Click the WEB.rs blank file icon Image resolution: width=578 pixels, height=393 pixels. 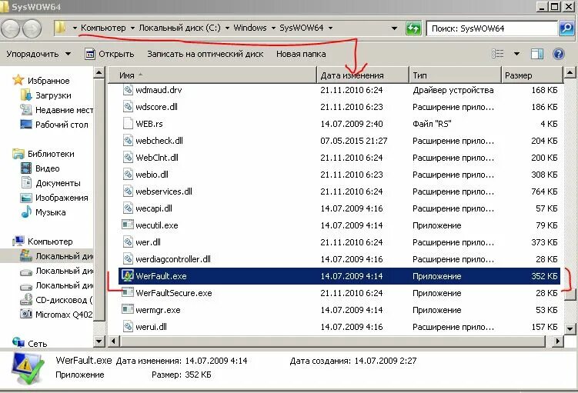128,124
